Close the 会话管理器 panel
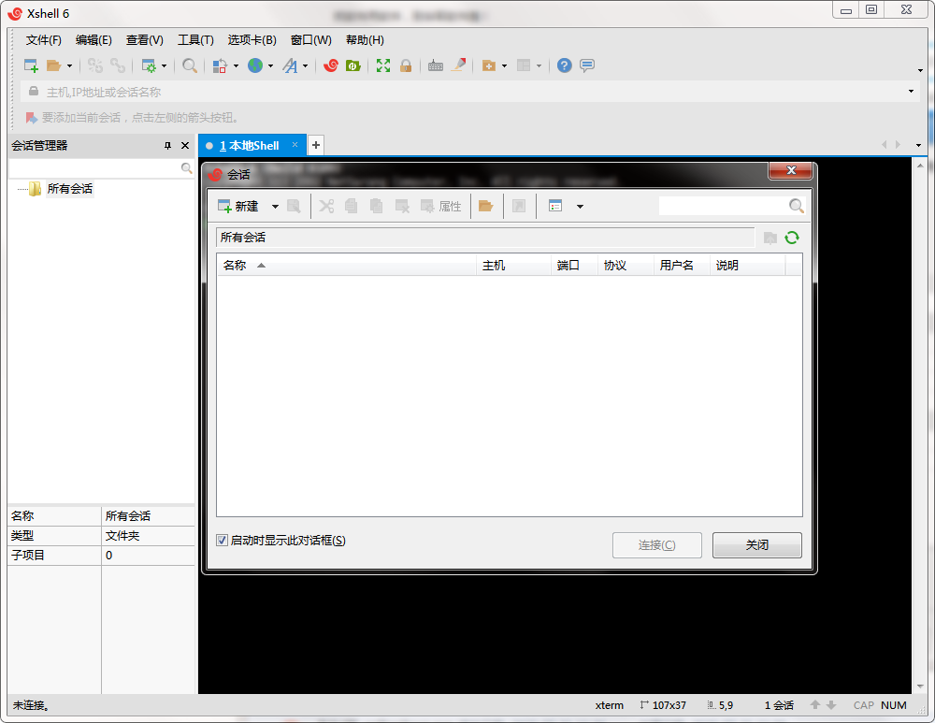Image resolution: width=935 pixels, height=723 pixels. point(185,146)
